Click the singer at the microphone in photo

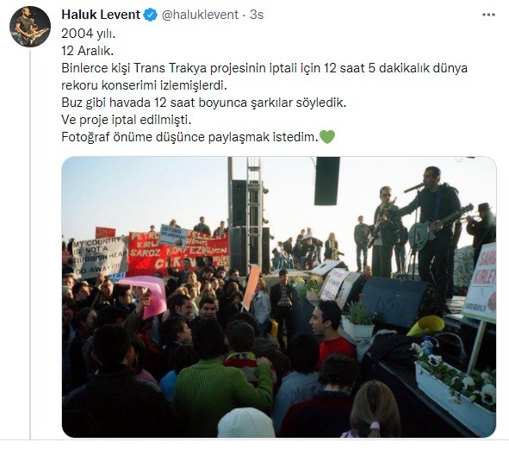pos(435,227)
